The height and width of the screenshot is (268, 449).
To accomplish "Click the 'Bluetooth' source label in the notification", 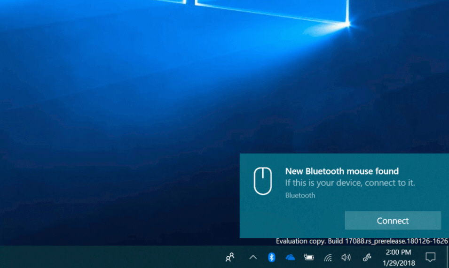I will click(300, 195).
